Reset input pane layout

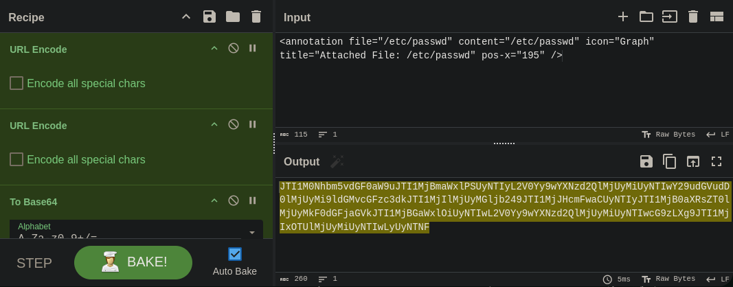click(x=717, y=17)
